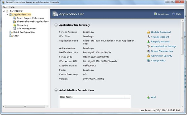Select Team Project Collections in the tree
Viewport: 187px width, 115px height.
[x=30, y=18]
